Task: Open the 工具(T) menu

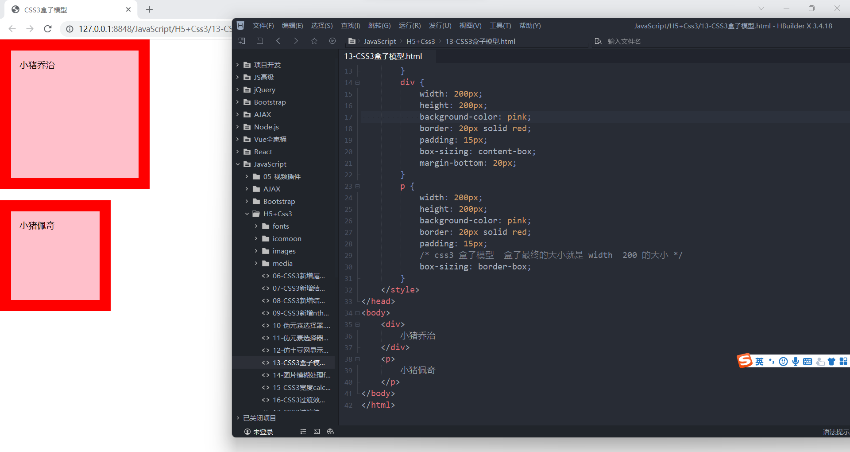Action: [500, 25]
